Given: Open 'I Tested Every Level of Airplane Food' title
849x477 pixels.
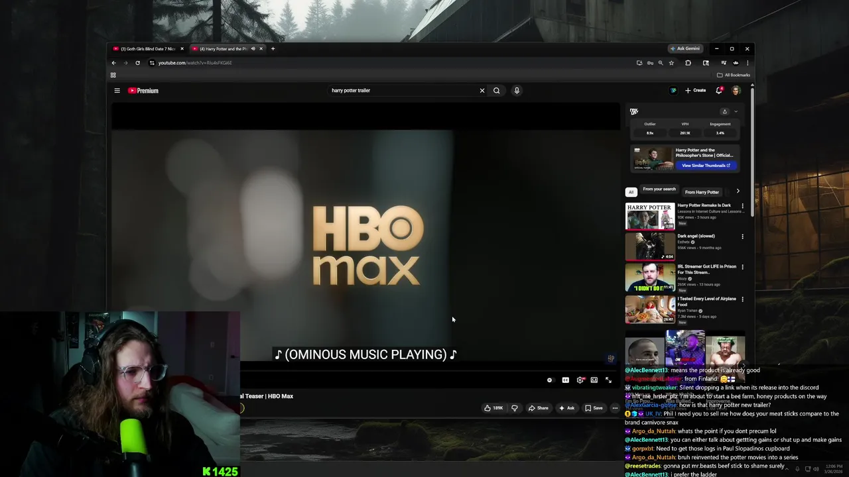Looking at the screenshot, I should (x=706, y=301).
